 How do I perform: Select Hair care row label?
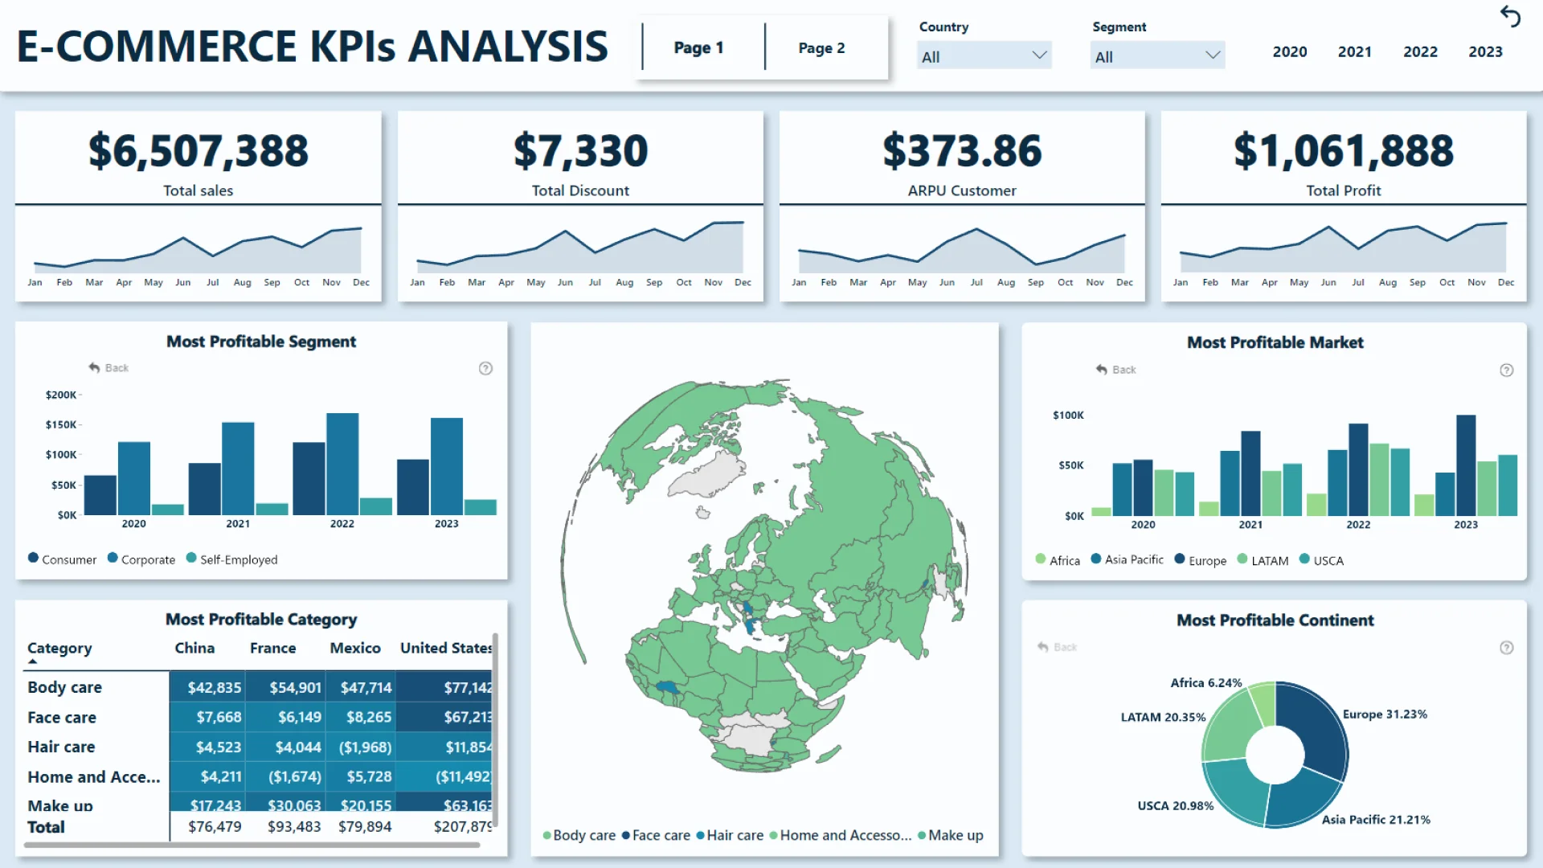[x=61, y=747]
